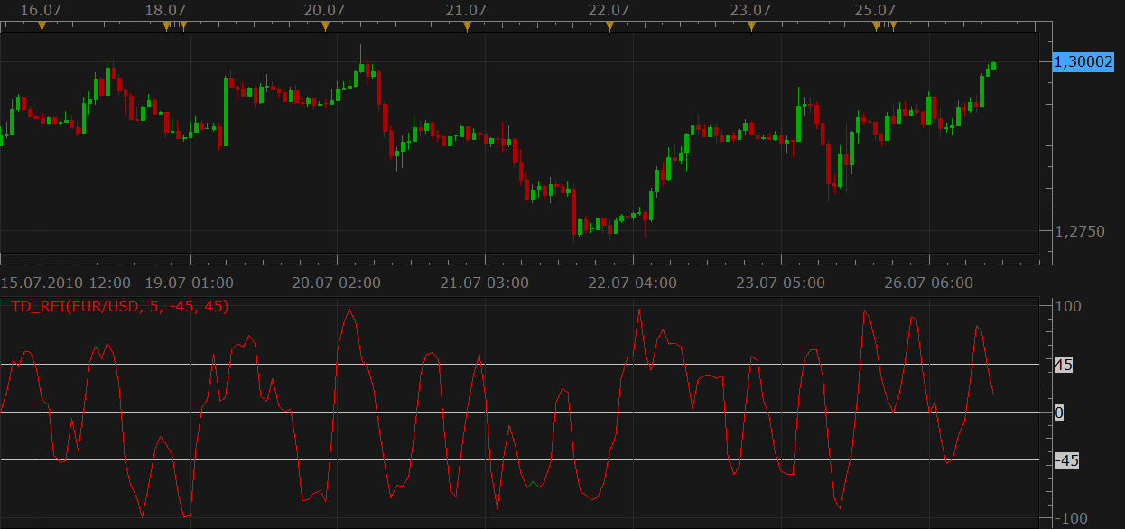Click the yellow marker below 20.07
Image resolution: width=1125 pixels, height=529 pixels.
[x=325, y=26]
